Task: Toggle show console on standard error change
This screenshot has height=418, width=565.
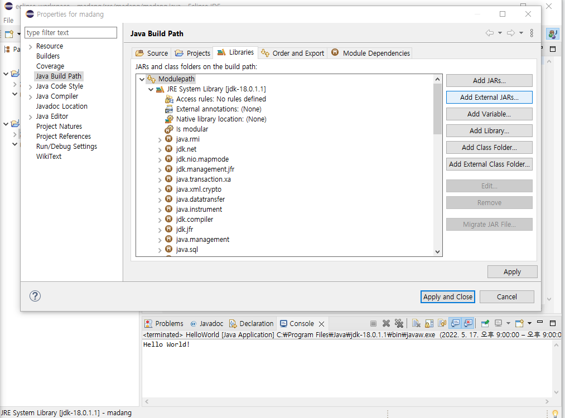Action: 468,323
